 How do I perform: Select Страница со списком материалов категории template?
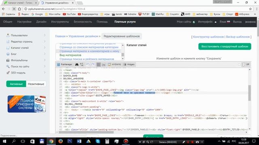[x=89, y=47]
